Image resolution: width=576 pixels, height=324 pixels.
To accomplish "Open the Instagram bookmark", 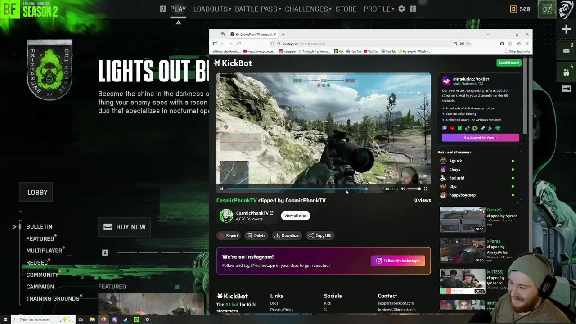I will tap(288, 51).
